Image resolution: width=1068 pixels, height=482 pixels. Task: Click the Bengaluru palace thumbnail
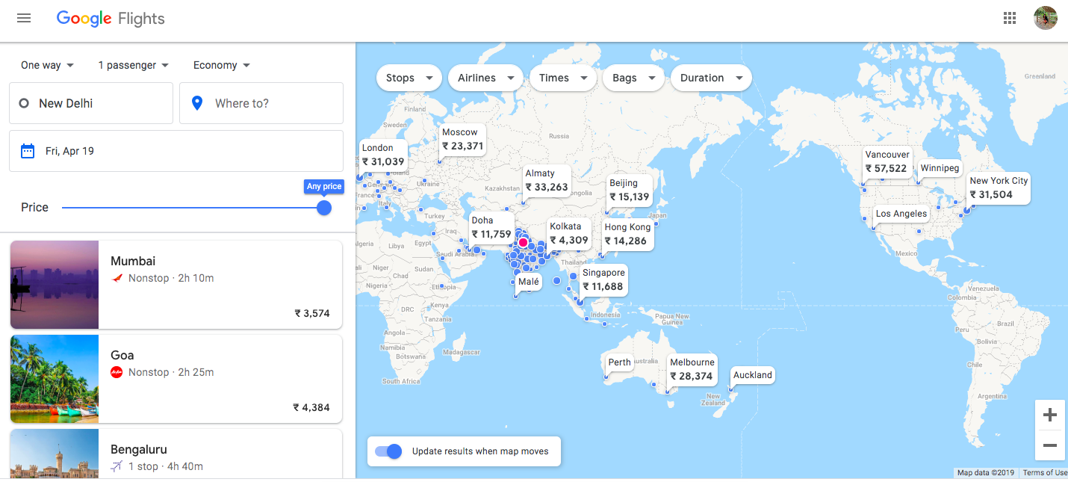coord(55,454)
